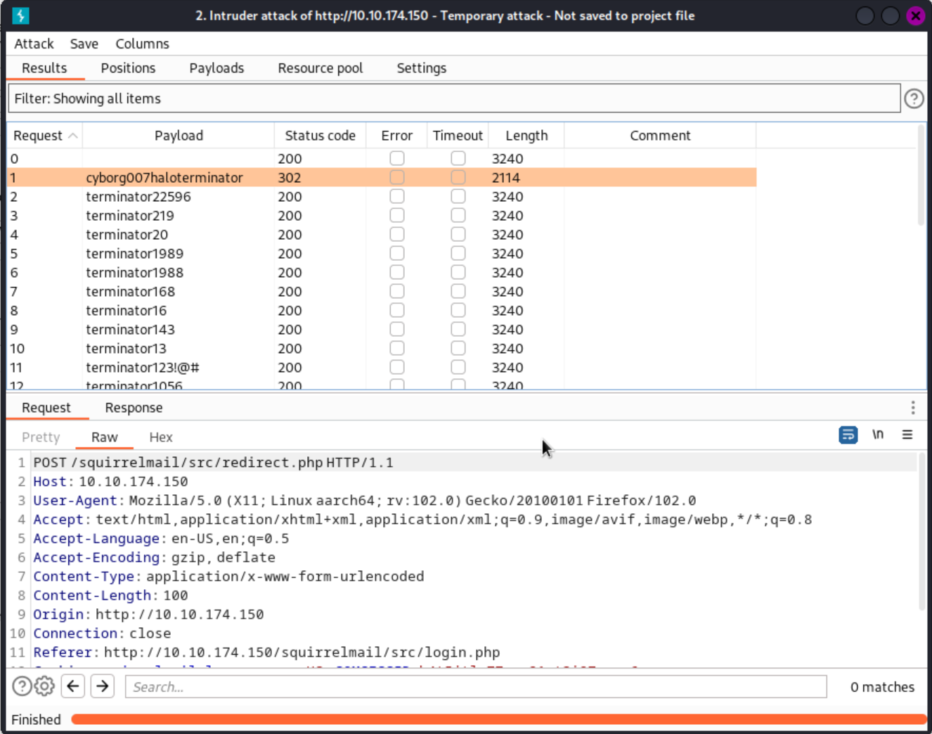
Task: Toggle Error checkbox for terminator143 row
Action: 397,329
